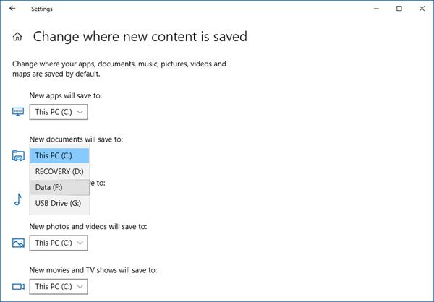Choose RECOVERY (D:) from the list

(x=59, y=171)
